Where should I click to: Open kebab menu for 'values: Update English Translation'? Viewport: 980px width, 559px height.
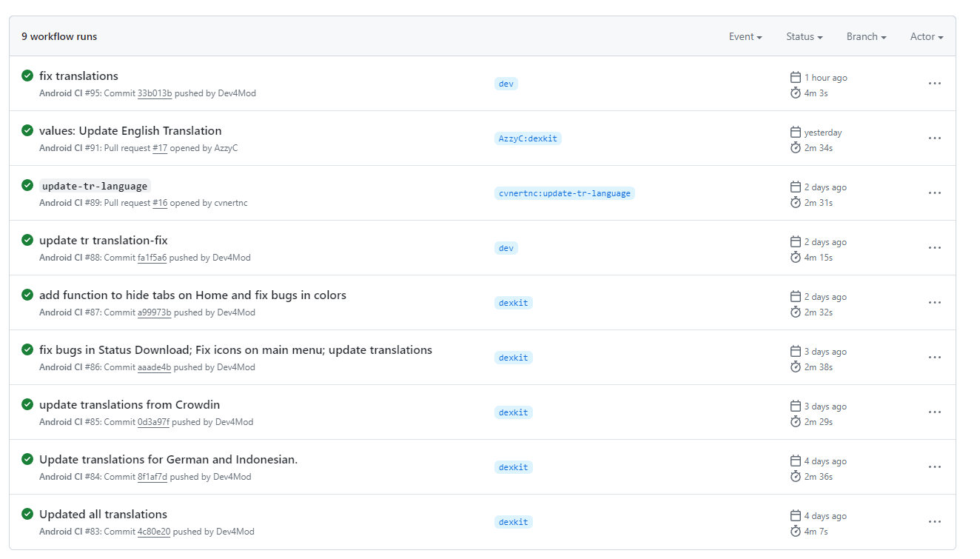934,138
